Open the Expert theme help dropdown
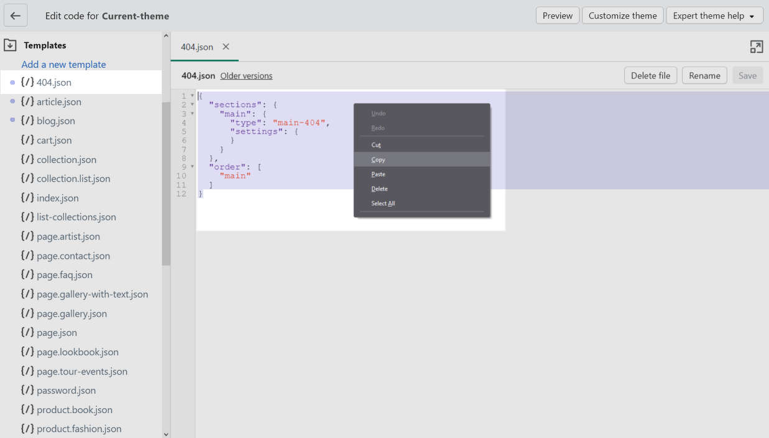Image resolution: width=769 pixels, height=438 pixels. click(x=714, y=16)
